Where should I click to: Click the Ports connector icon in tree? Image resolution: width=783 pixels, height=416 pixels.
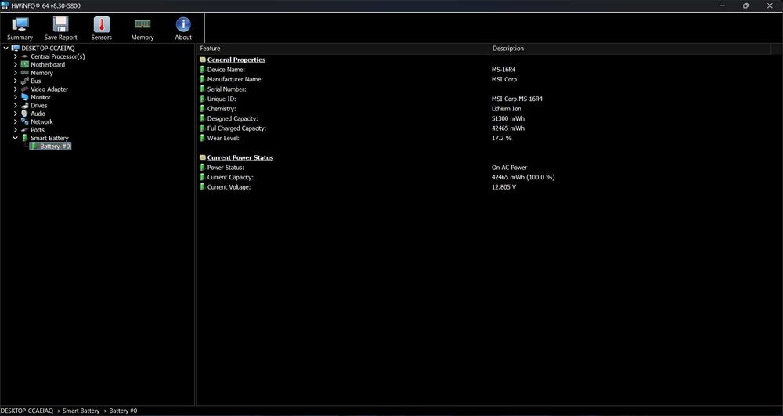pos(25,130)
